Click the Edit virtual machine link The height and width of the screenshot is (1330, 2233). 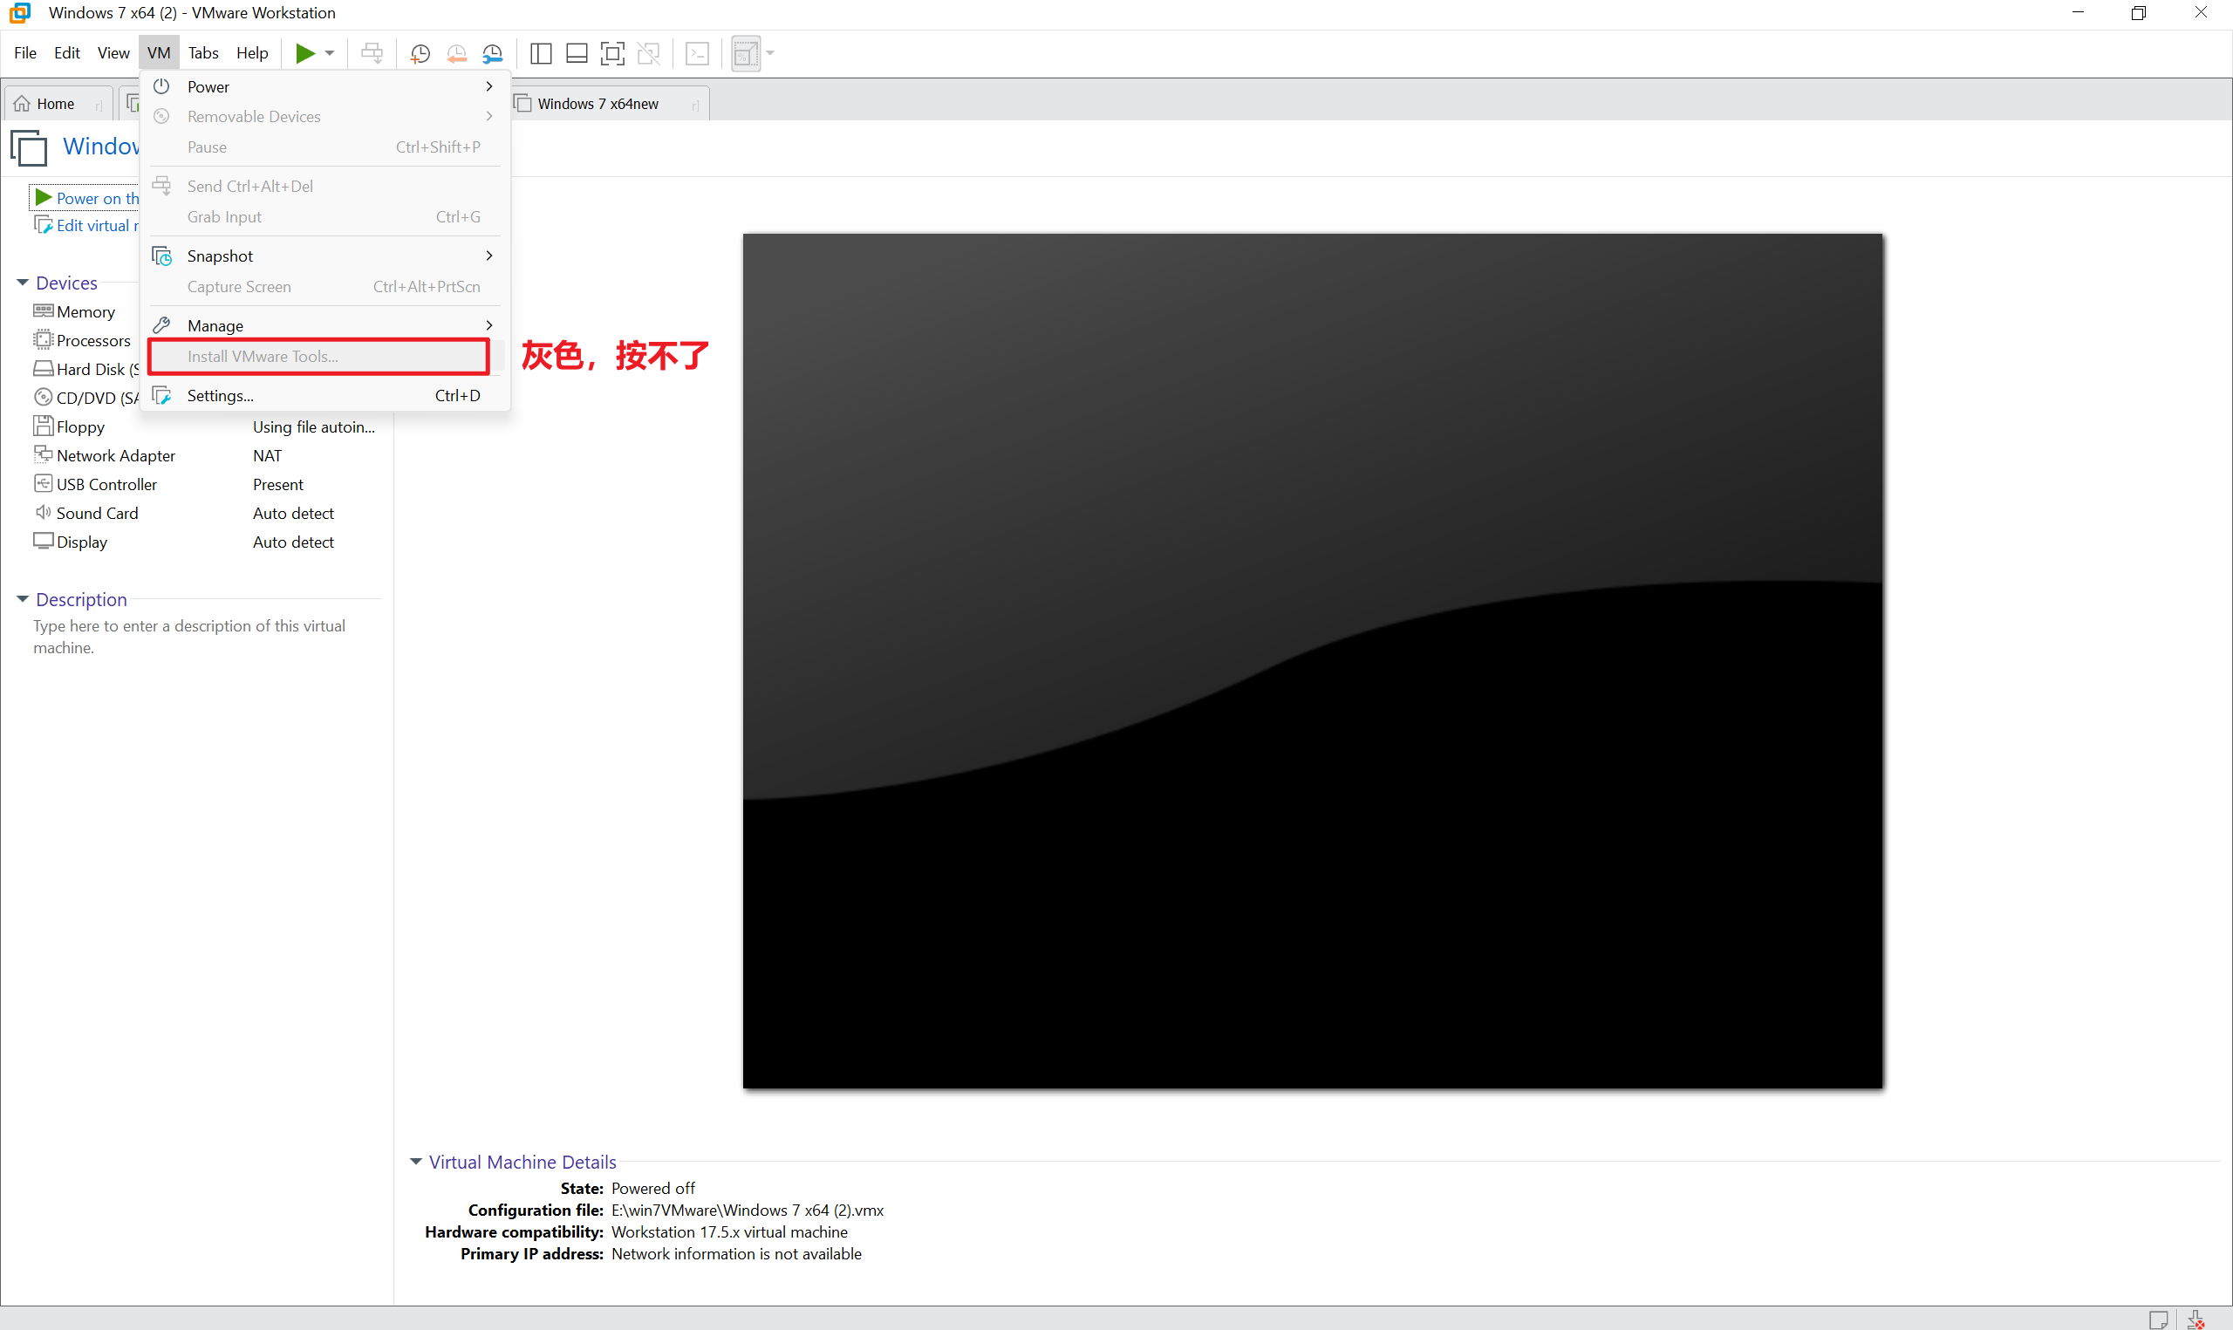90,224
